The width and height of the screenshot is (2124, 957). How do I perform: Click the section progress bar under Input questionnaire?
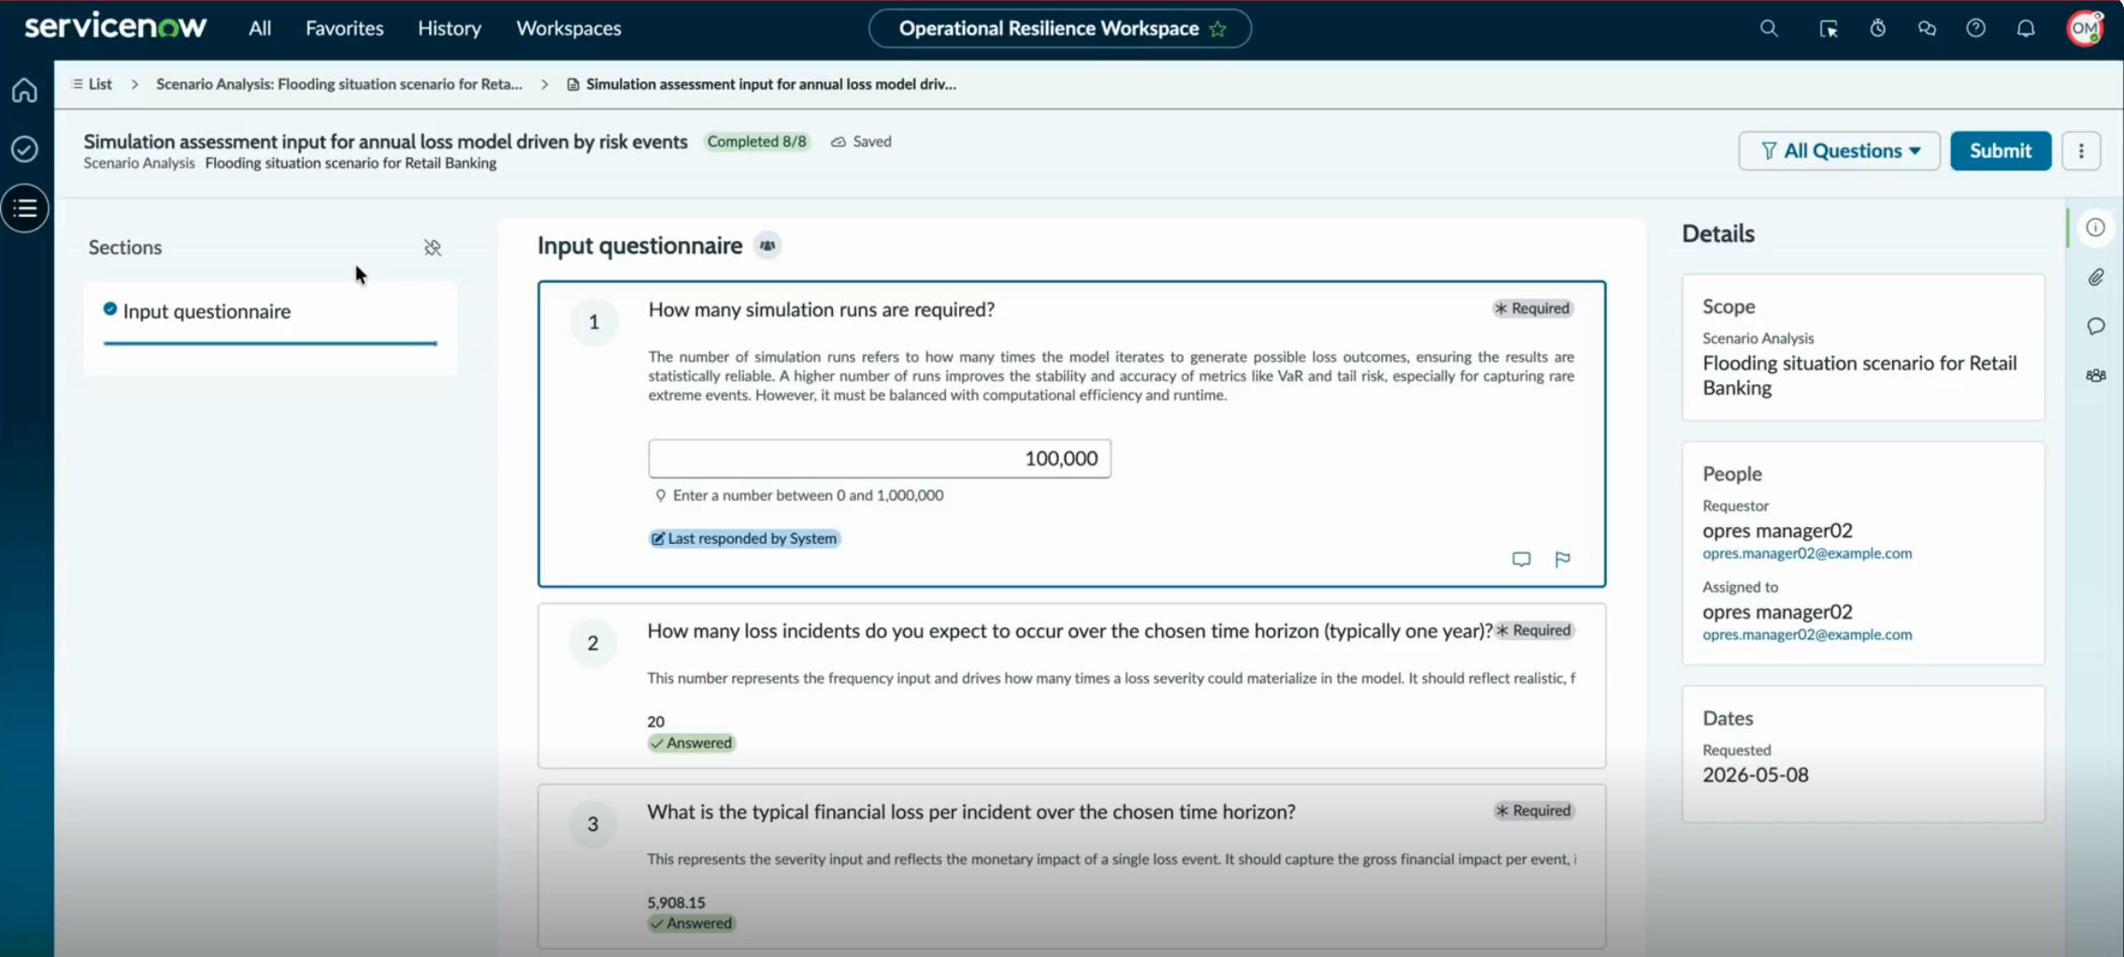270,343
